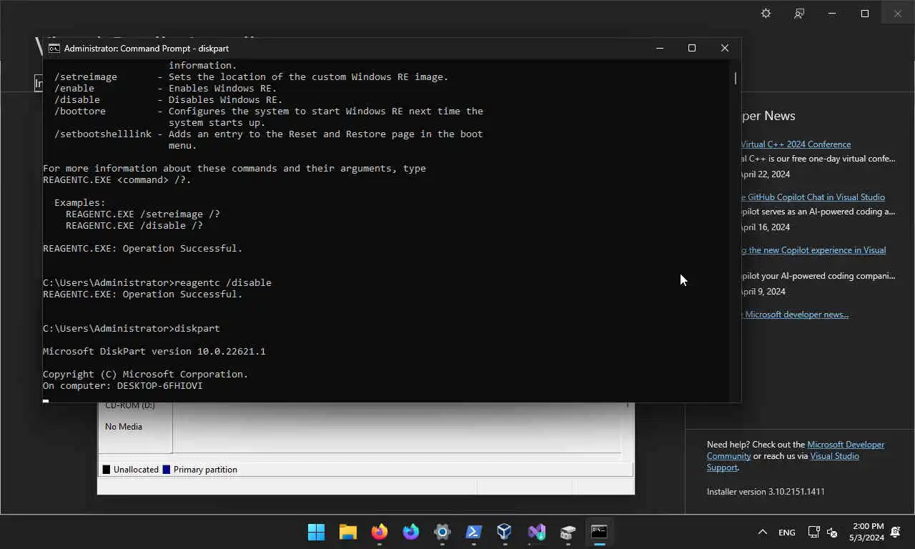Viewport: 915px width, 549px height.
Task: Maximize the Visual Studio Installer window
Action: 865,14
